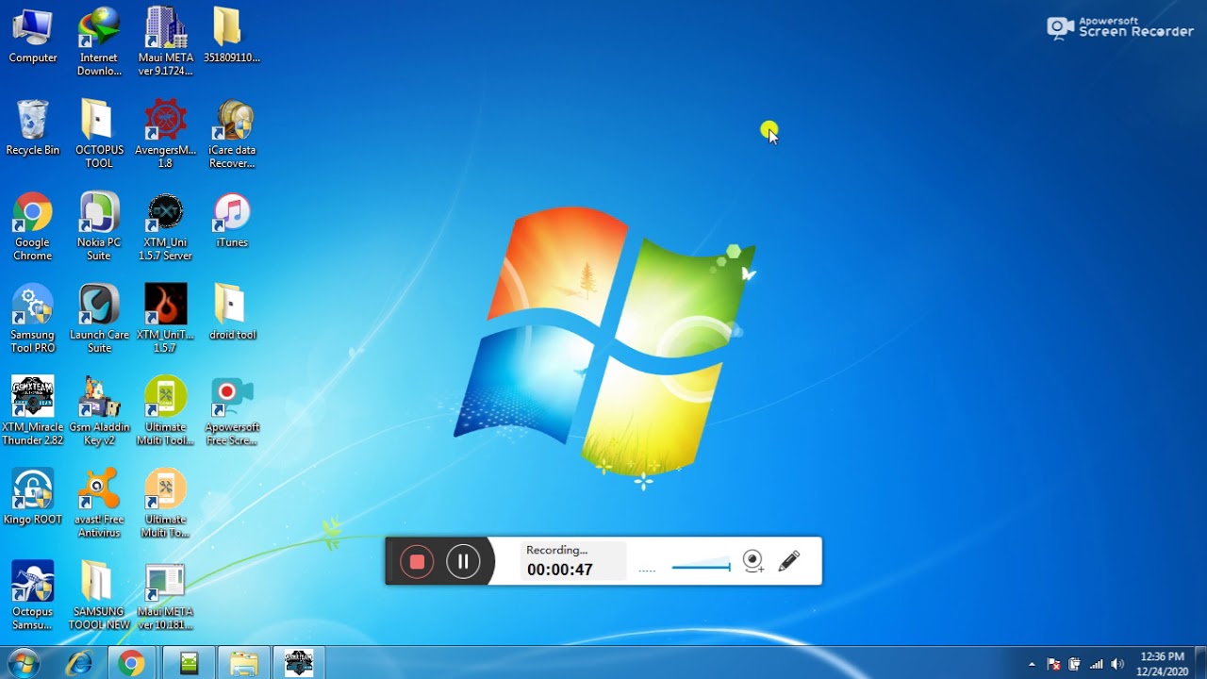Viewport: 1207px width, 679px height.
Task: Open the droid tool folder
Action: (232, 313)
